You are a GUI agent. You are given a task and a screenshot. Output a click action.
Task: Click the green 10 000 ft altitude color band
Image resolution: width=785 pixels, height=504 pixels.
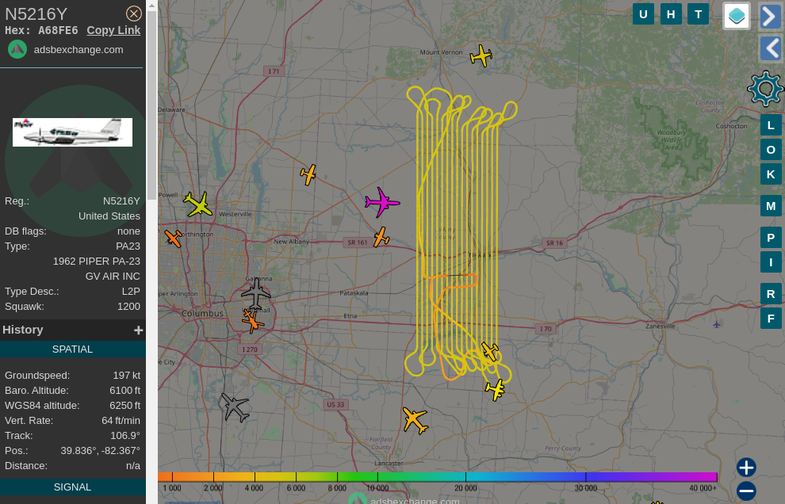(378, 477)
